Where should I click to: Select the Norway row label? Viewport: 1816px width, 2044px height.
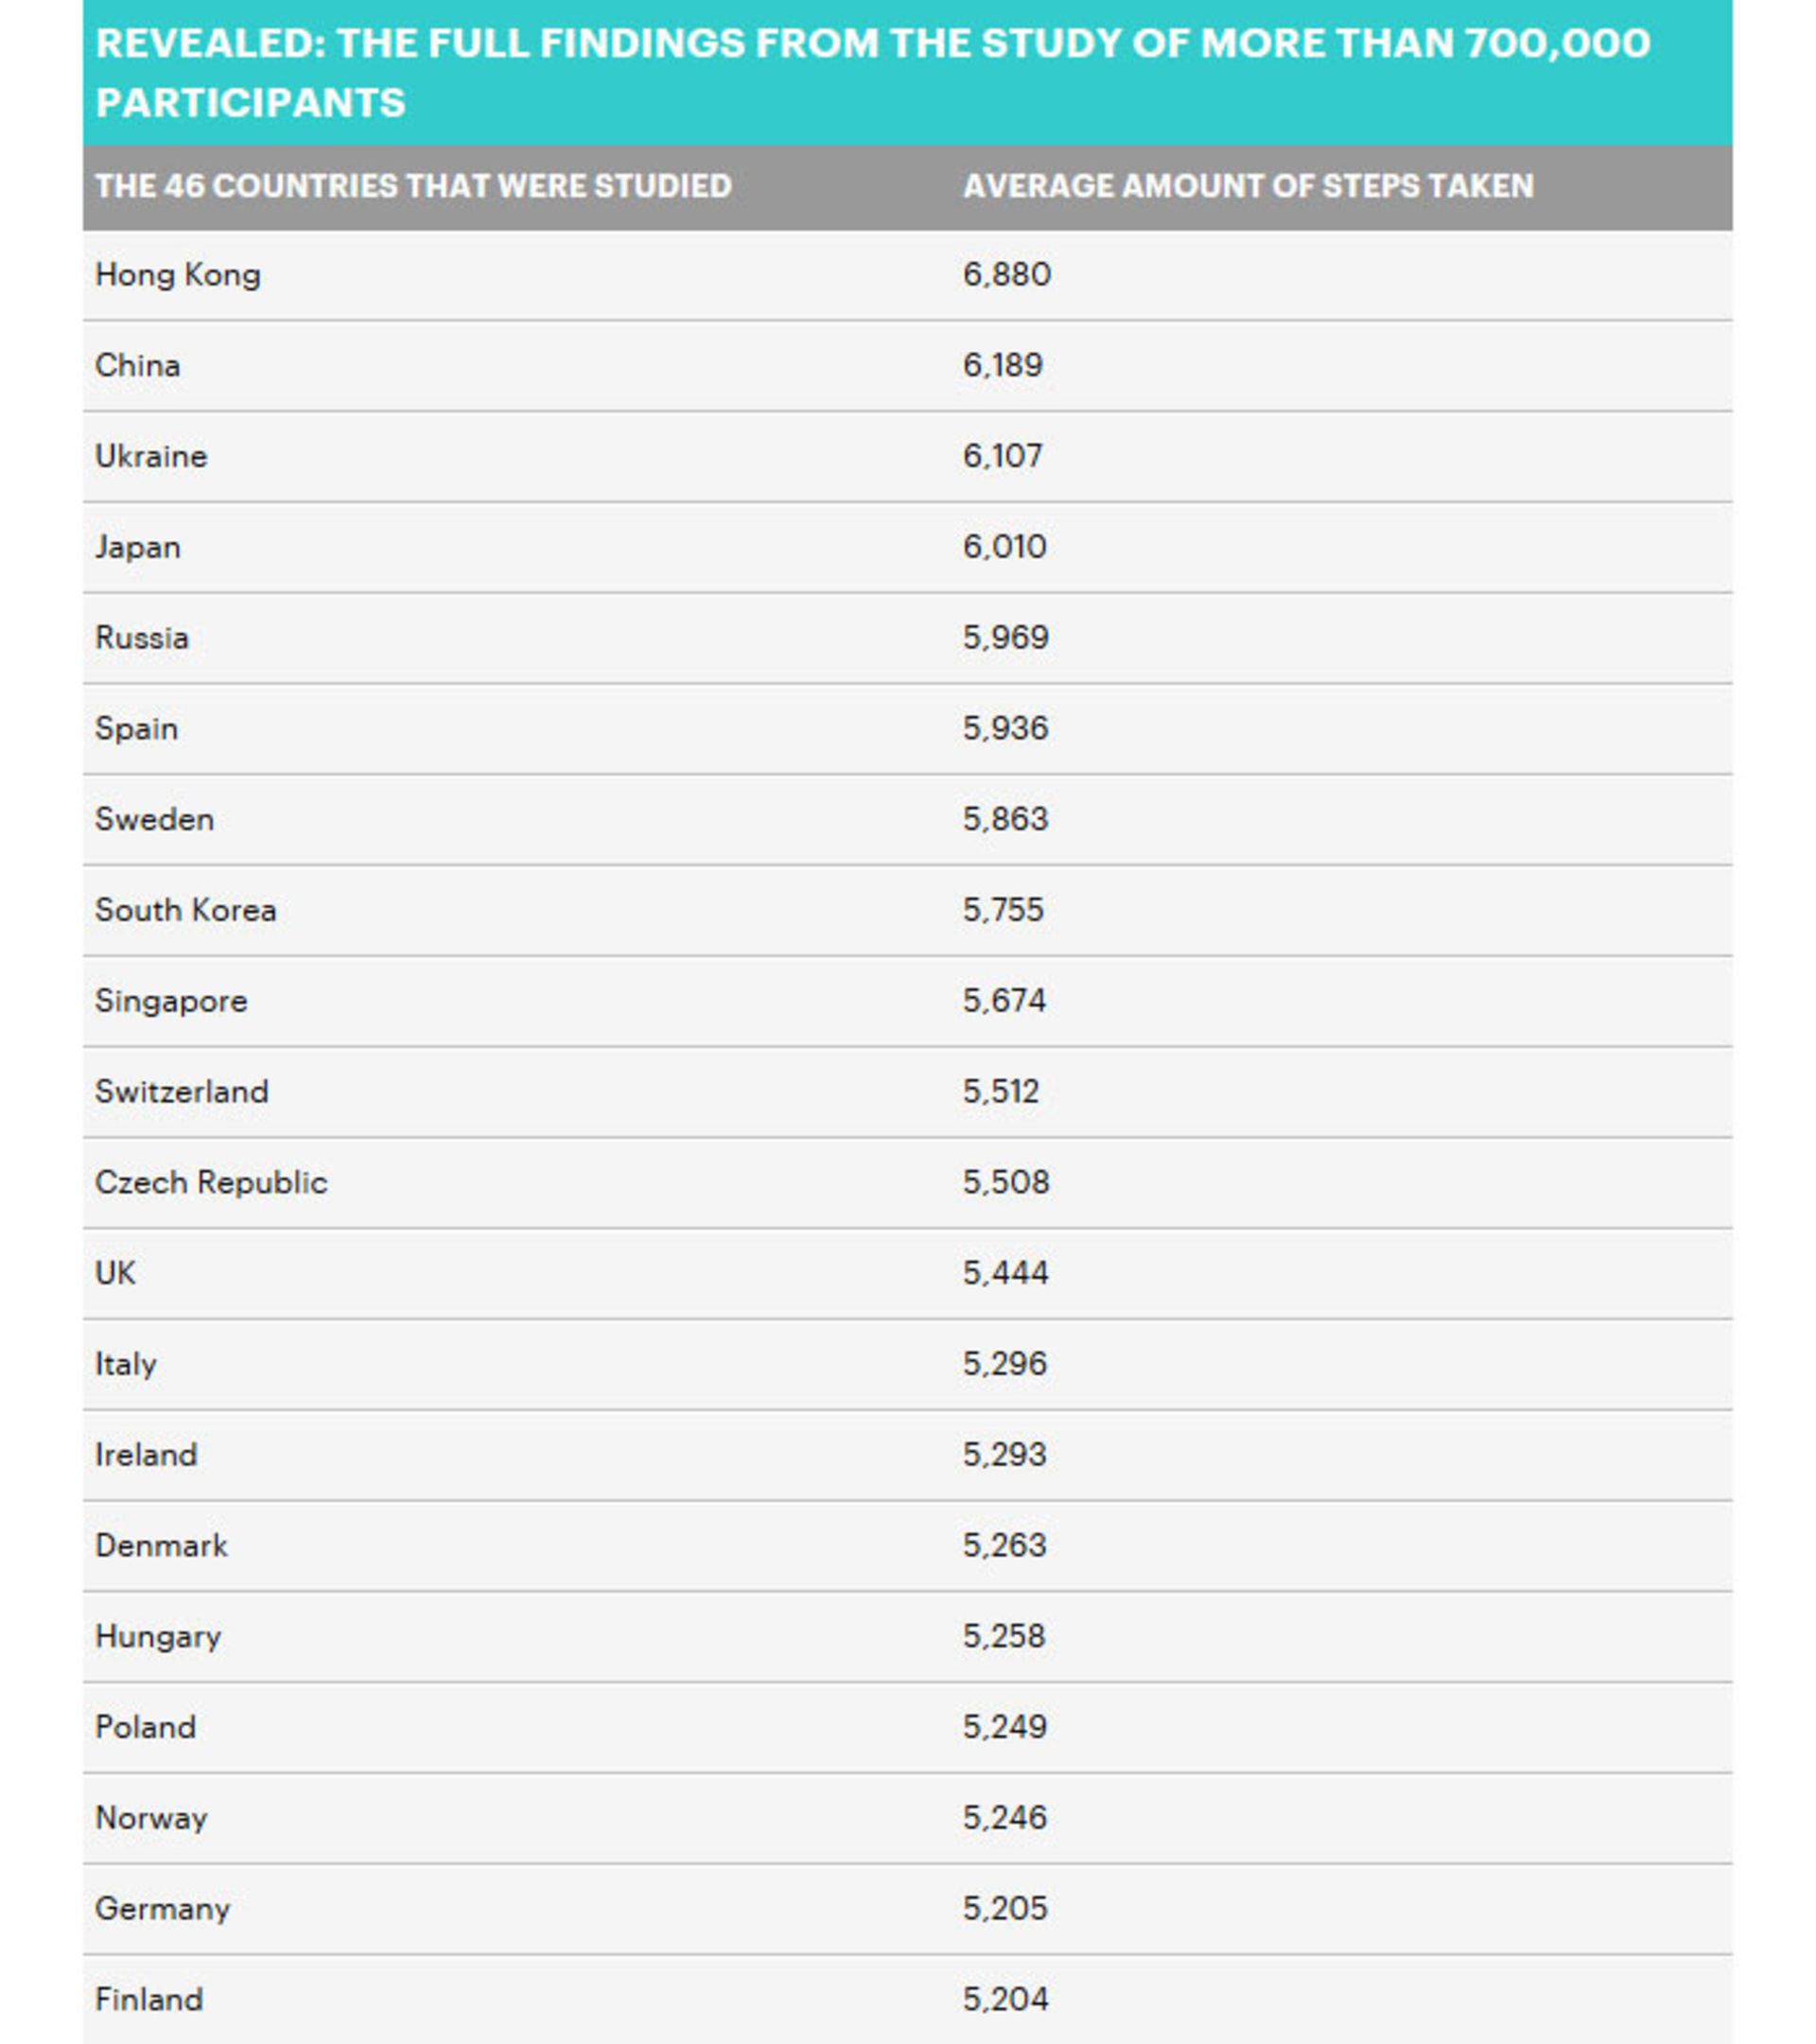[x=151, y=1818]
